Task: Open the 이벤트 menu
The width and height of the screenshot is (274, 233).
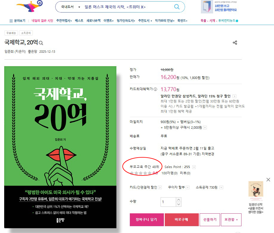Action: click(x=109, y=21)
